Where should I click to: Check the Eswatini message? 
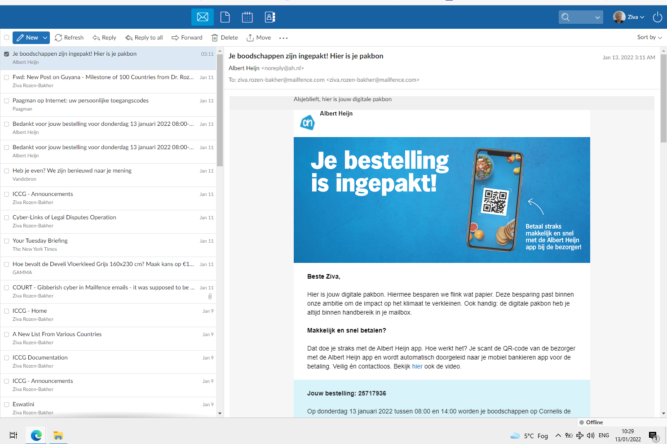(7, 404)
